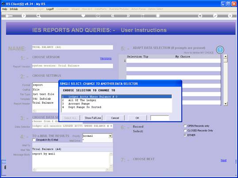Click the round blue help icon in section 5
238x178 pixels.
click(220, 50)
